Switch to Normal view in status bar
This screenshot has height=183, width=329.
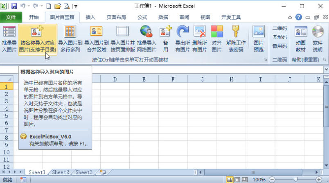[x=230, y=180]
